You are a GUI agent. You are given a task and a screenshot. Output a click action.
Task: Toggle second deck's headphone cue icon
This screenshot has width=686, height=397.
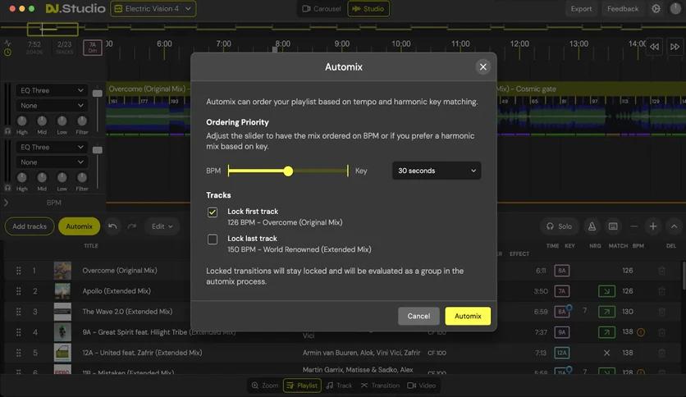point(7,188)
